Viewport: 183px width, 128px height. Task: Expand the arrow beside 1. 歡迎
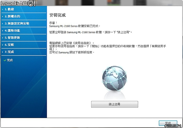click(x=3, y=9)
